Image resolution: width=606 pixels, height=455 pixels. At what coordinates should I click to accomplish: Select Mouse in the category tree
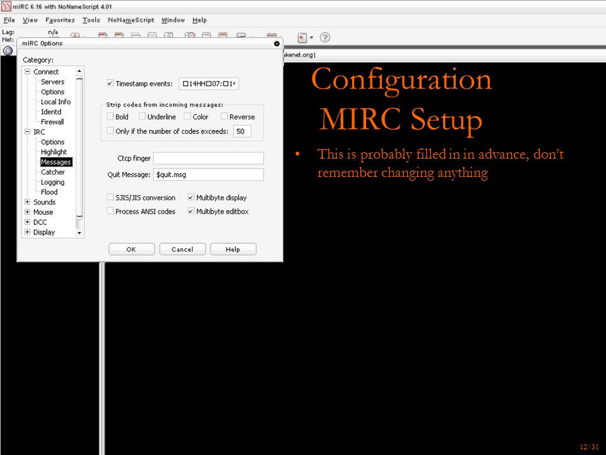click(44, 212)
